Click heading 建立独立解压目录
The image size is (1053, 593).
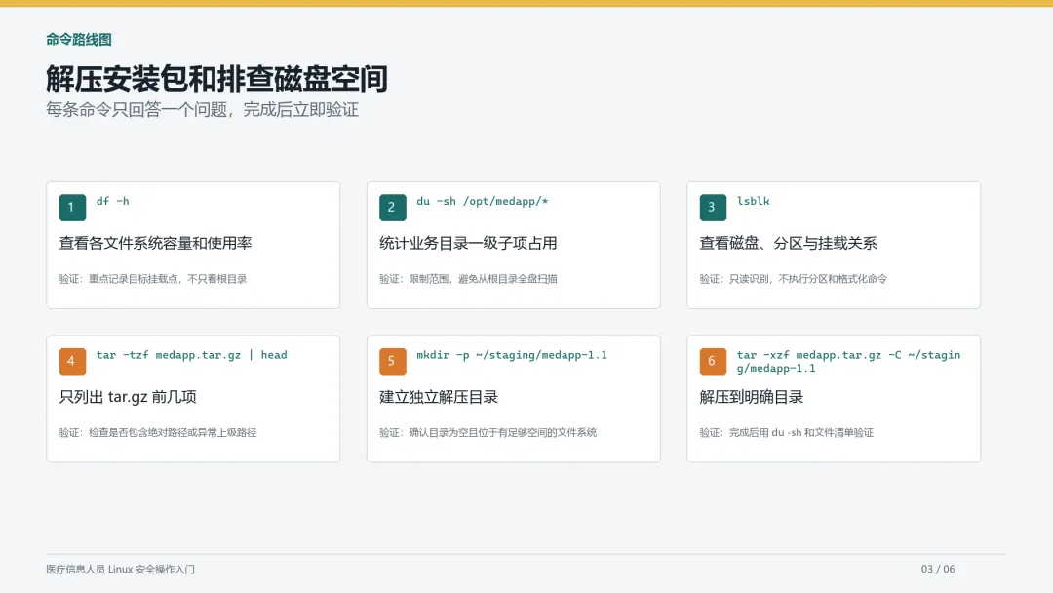click(x=439, y=397)
